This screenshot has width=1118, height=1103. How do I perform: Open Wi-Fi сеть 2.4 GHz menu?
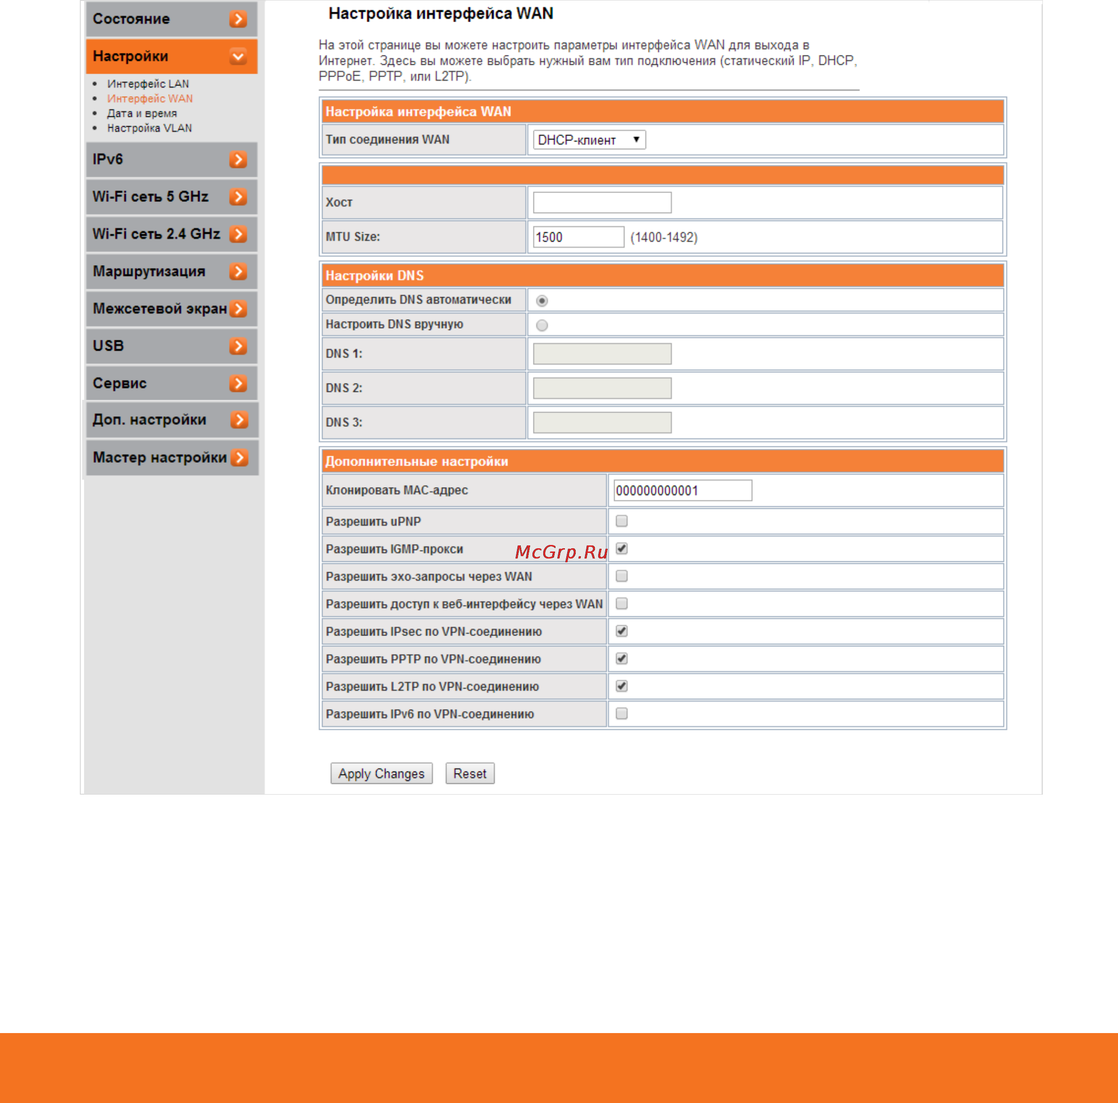171,234
